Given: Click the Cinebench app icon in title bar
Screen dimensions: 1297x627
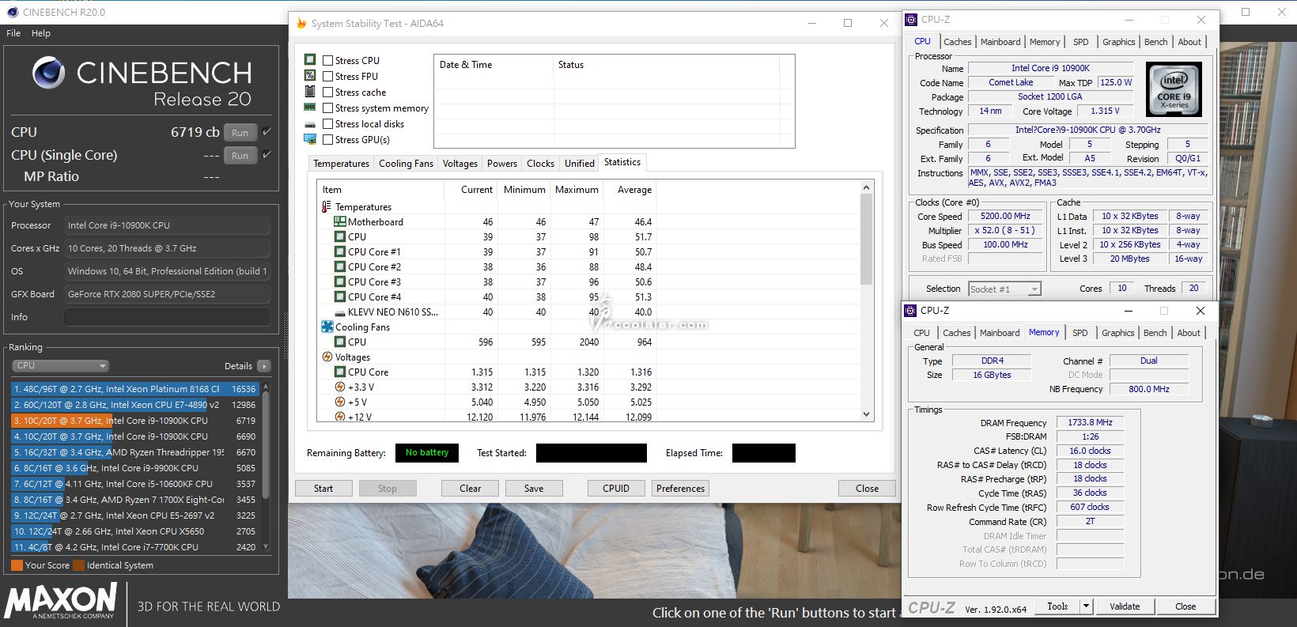Looking at the screenshot, I should pos(13,12).
